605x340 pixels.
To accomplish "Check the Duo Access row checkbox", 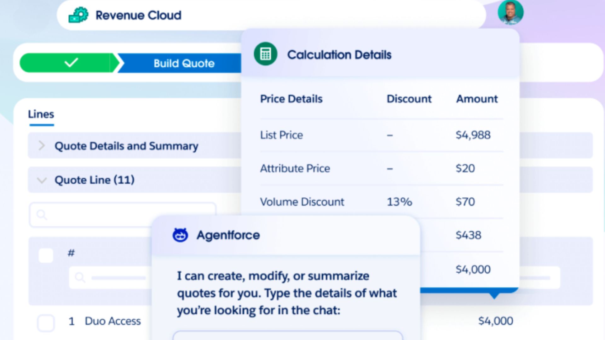I will click(x=46, y=322).
